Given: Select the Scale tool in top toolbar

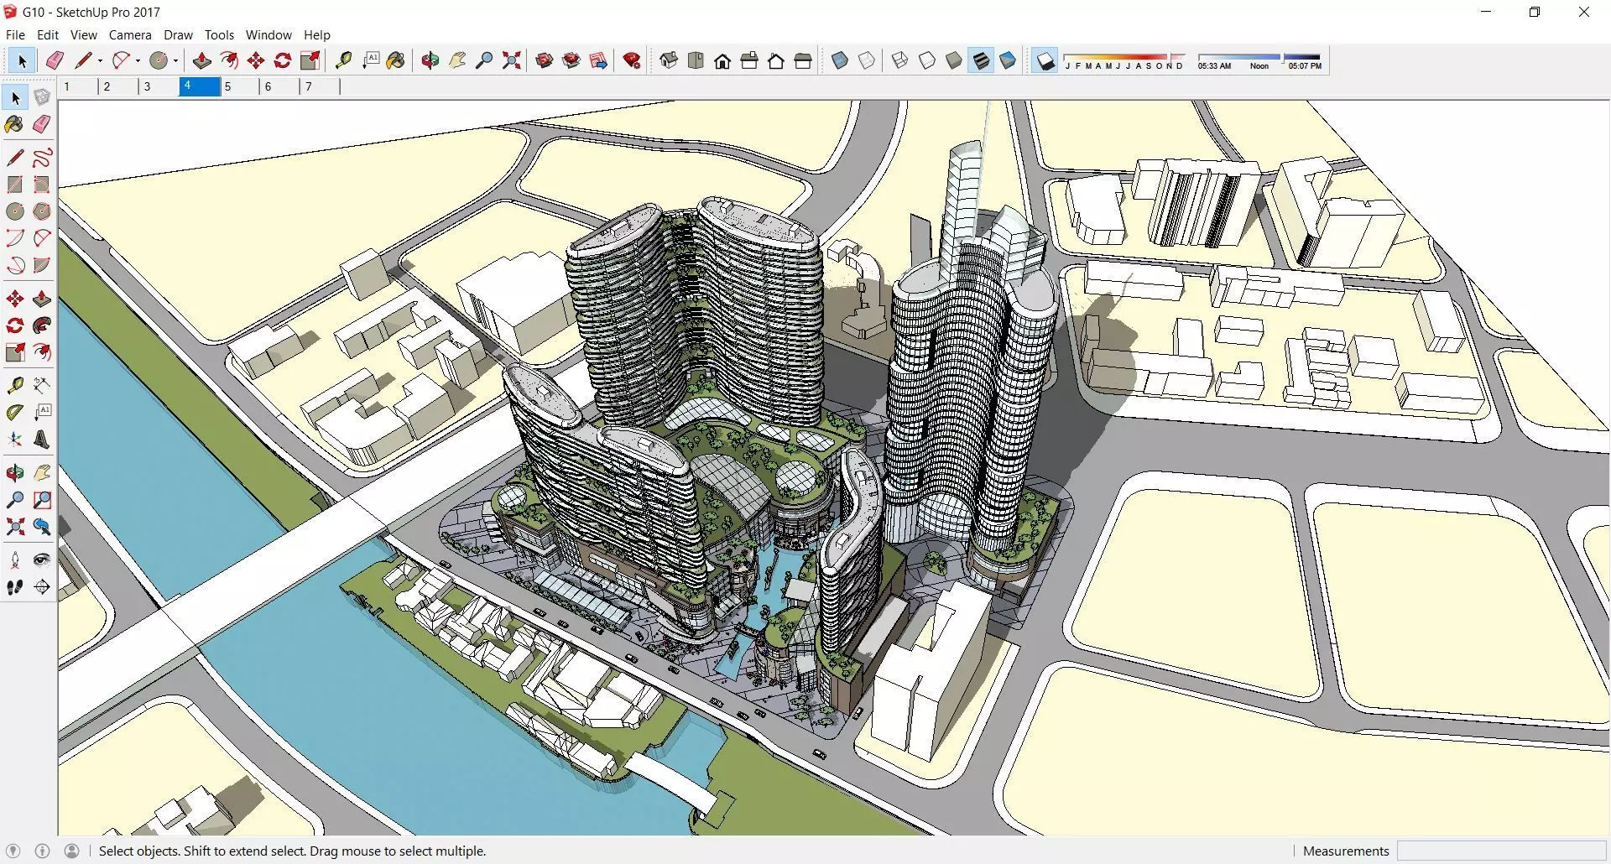Looking at the screenshot, I should click(310, 60).
